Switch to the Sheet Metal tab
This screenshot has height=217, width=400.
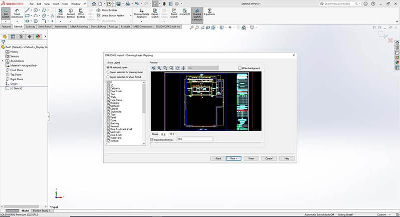[45, 27]
